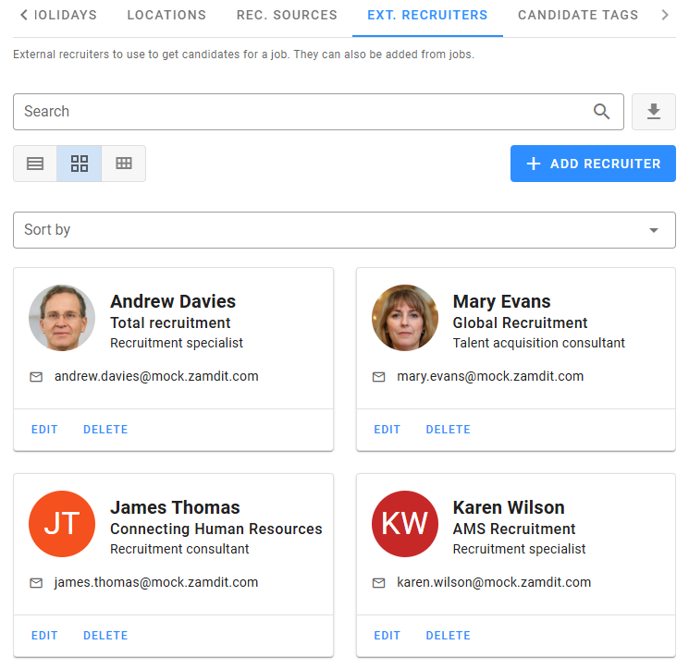Screen dimensions: 689x669
Task: Click james.thomas@mock.zamdit.com email address
Action: 156,582
